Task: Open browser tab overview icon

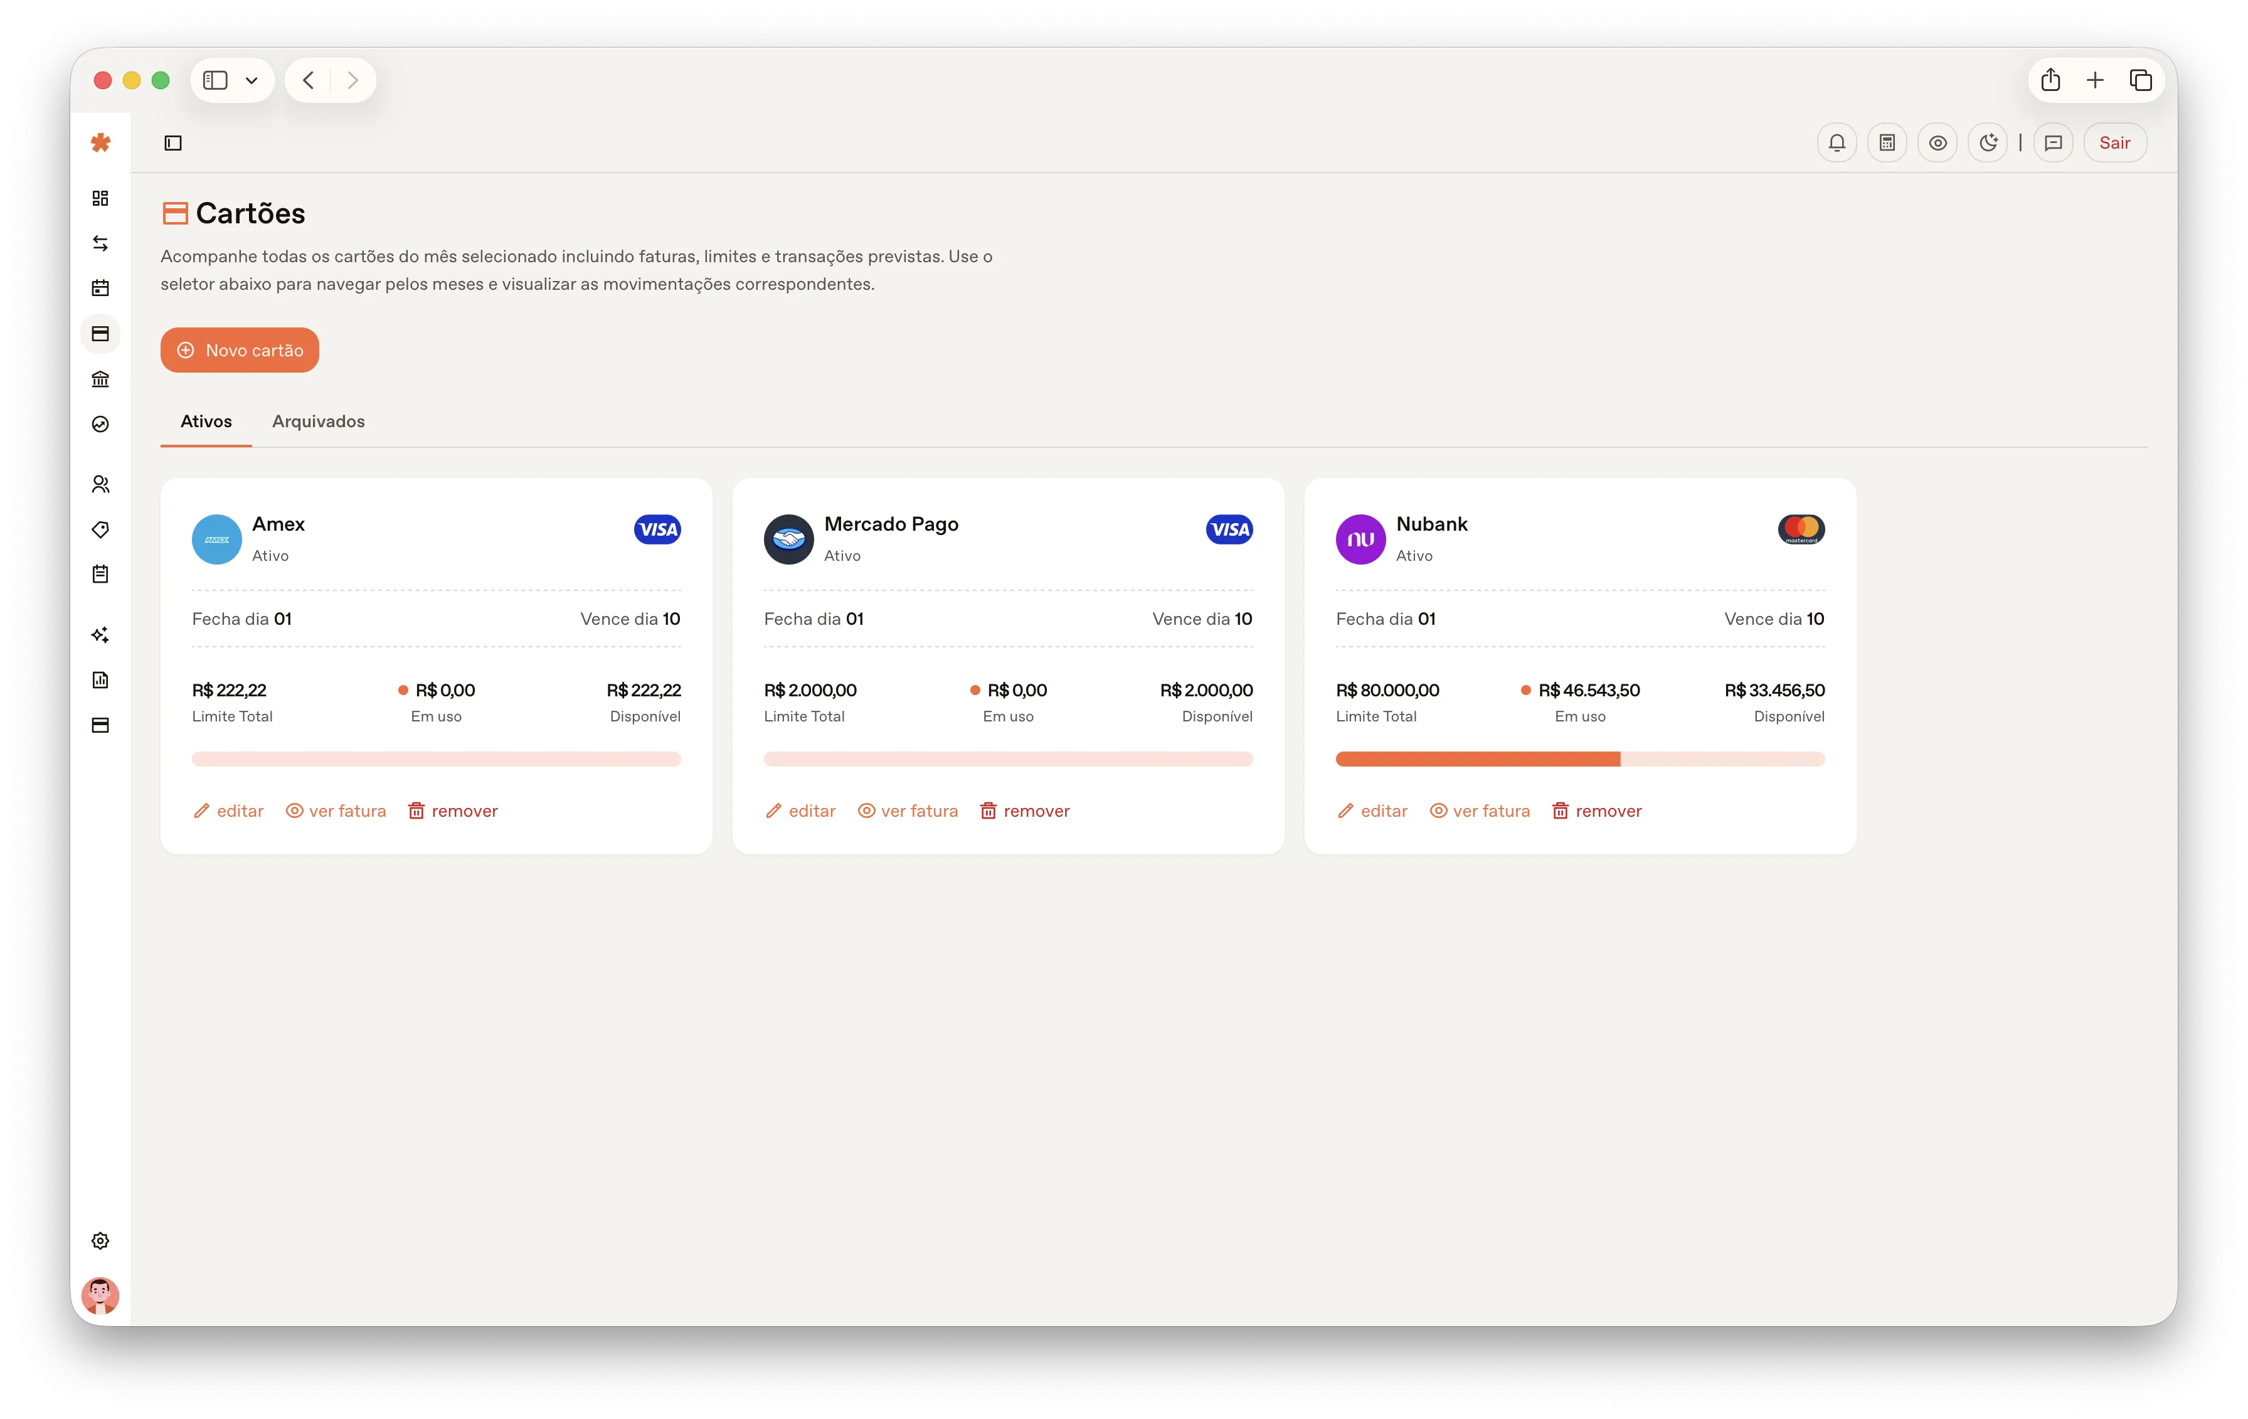Action: click(2141, 80)
